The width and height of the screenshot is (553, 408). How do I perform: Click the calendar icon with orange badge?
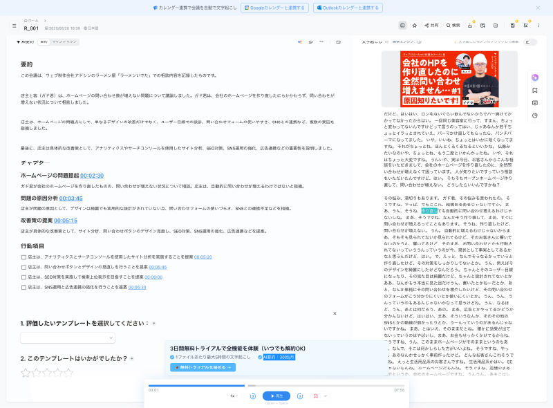click(x=513, y=26)
